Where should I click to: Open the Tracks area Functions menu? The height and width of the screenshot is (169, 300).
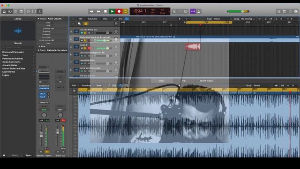tap(94, 19)
